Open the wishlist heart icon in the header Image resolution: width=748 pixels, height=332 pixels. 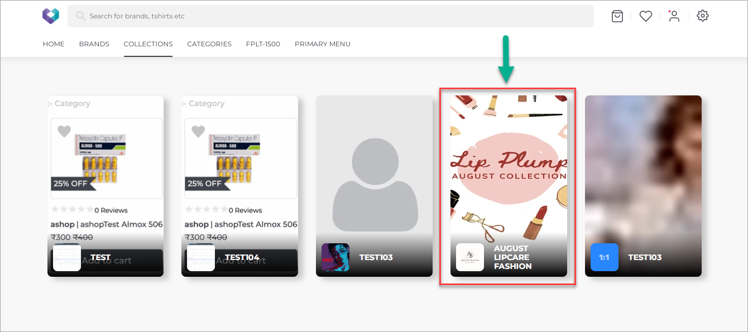[x=646, y=16]
